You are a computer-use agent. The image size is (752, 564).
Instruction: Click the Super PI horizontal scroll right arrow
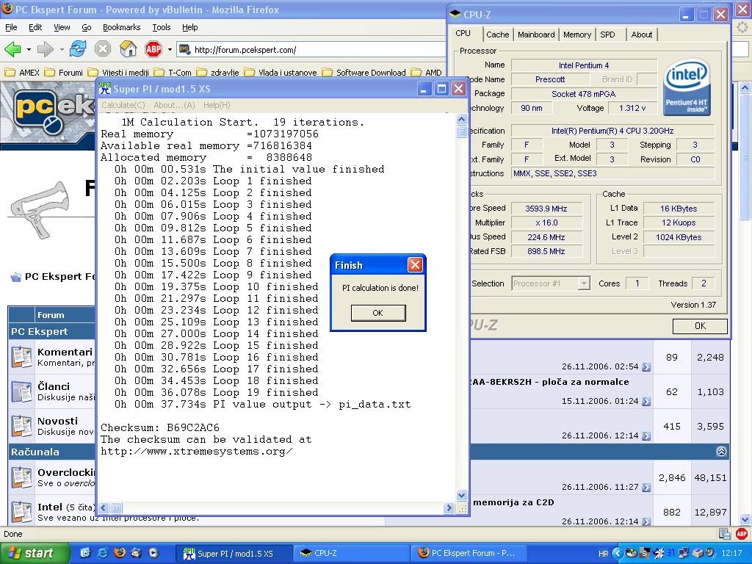(x=449, y=507)
